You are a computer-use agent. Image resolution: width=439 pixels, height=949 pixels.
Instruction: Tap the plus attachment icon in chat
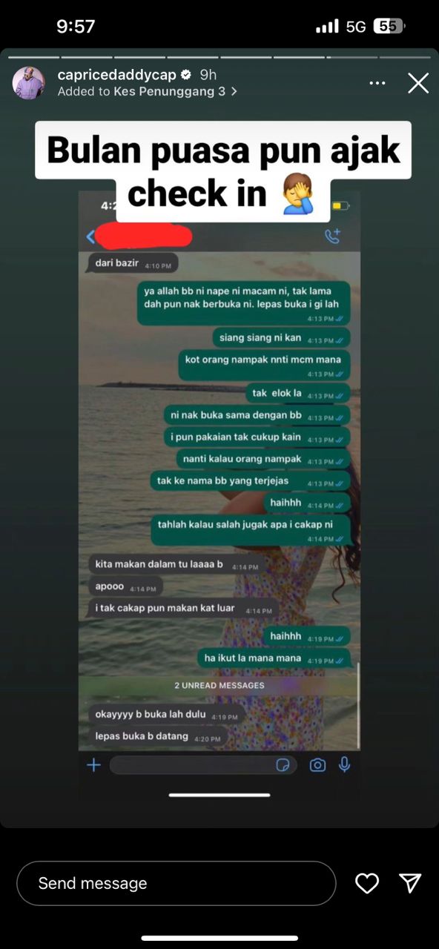93,765
